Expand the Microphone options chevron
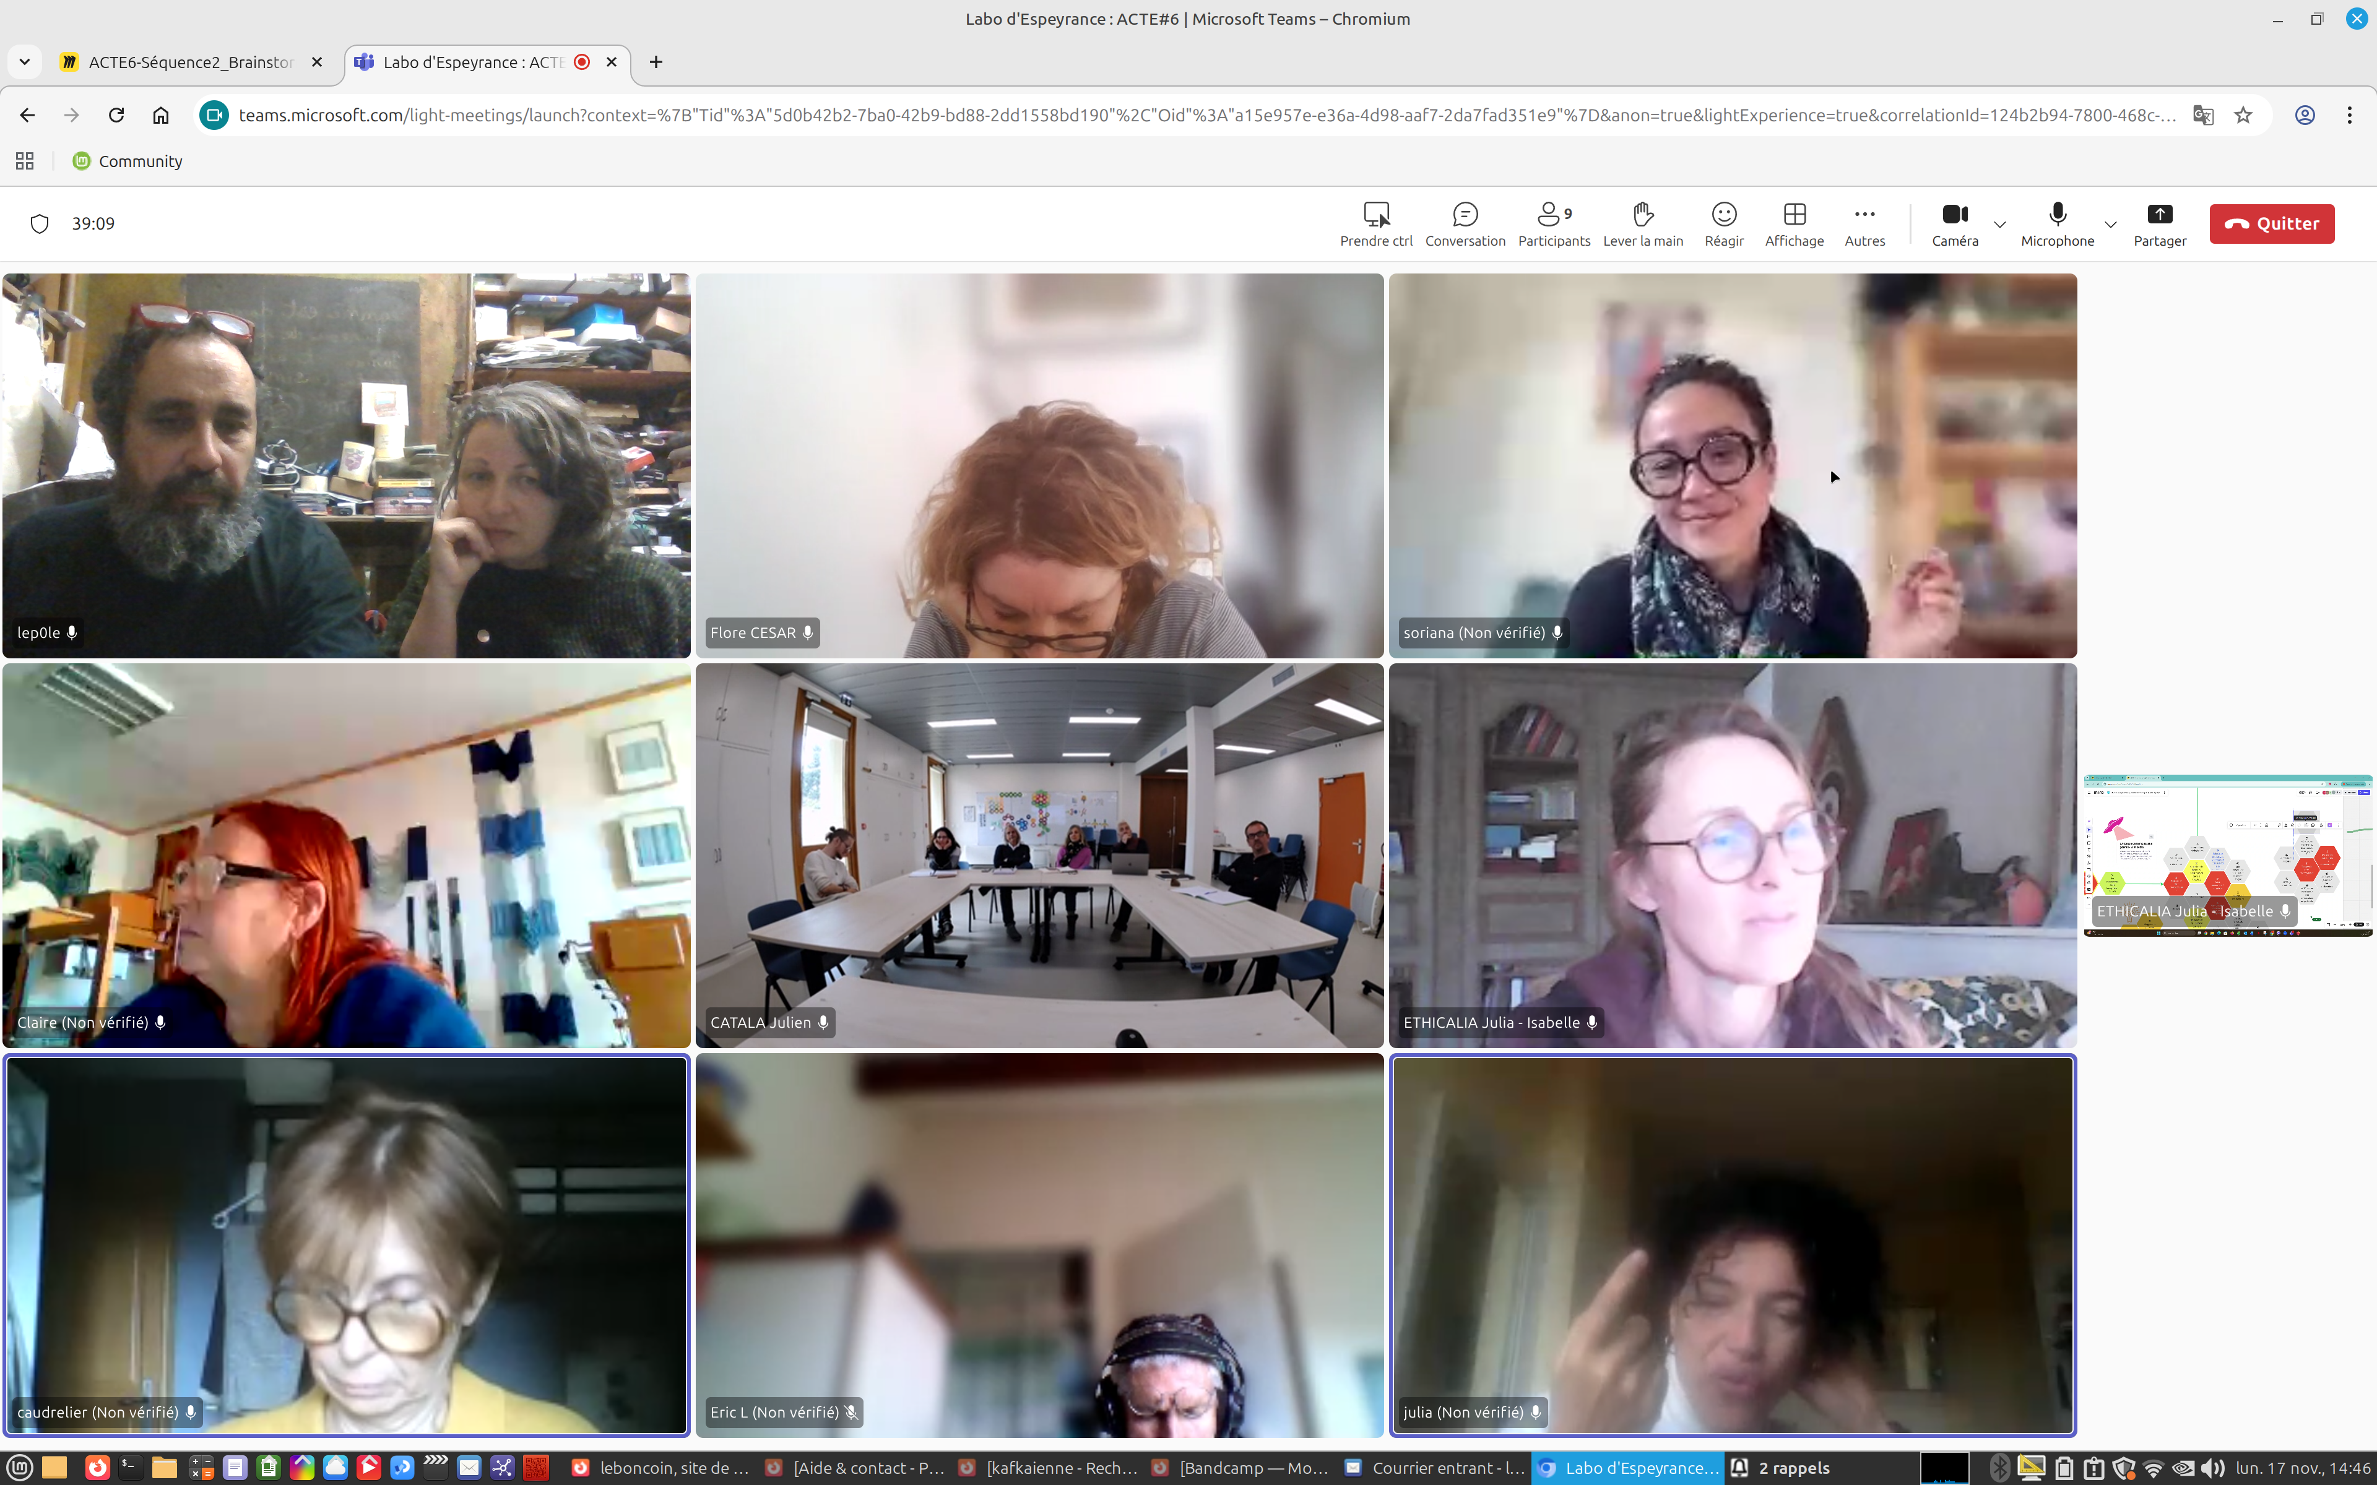Image resolution: width=2377 pixels, height=1485 pixels. tap(2111, 225)
